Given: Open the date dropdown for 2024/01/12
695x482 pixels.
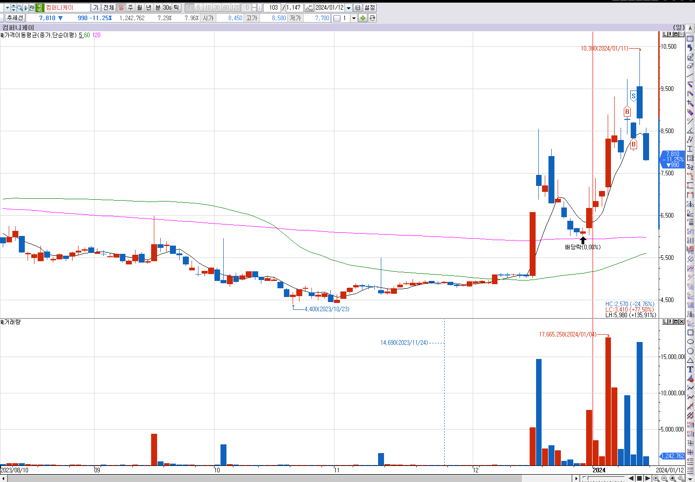Looking at the screenshot, I should pyautogui.click(x=349, y=8).
